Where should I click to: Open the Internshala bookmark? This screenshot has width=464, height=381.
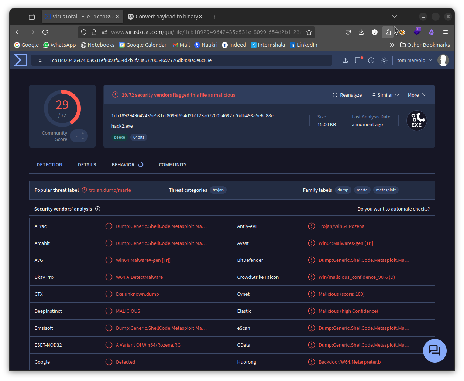coord(268,45)
